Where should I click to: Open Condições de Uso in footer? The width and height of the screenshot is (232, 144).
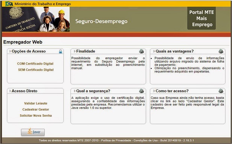[146, 140]
